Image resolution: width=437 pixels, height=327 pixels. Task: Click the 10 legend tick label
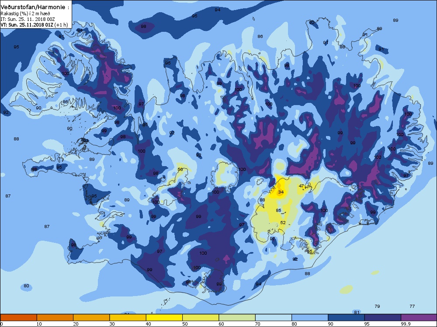click(x=39, y=324)
